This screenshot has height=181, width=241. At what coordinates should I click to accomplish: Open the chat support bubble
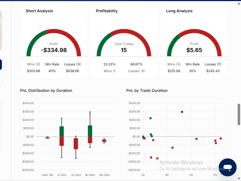point(227,167)
